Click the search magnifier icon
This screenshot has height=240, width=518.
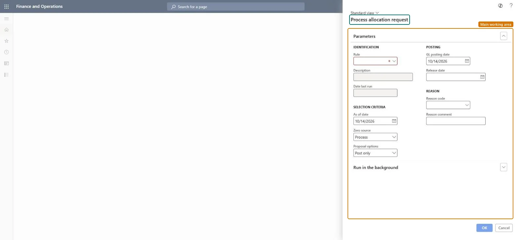coord(173,7)
